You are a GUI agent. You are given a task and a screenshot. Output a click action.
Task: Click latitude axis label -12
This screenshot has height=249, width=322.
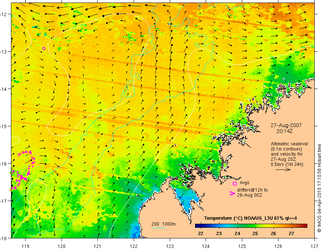[x=4, y=14]
